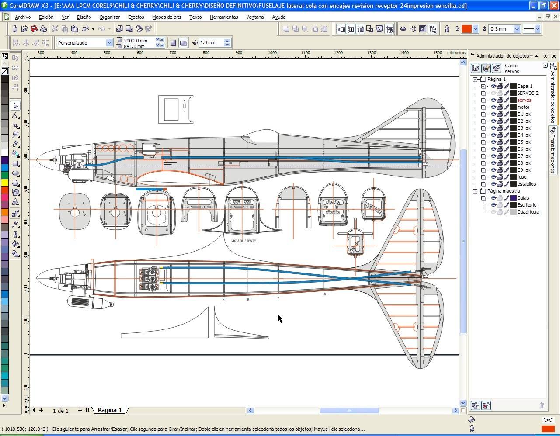Select the Crop tool
Screen dimensions: 560x436
16,125
